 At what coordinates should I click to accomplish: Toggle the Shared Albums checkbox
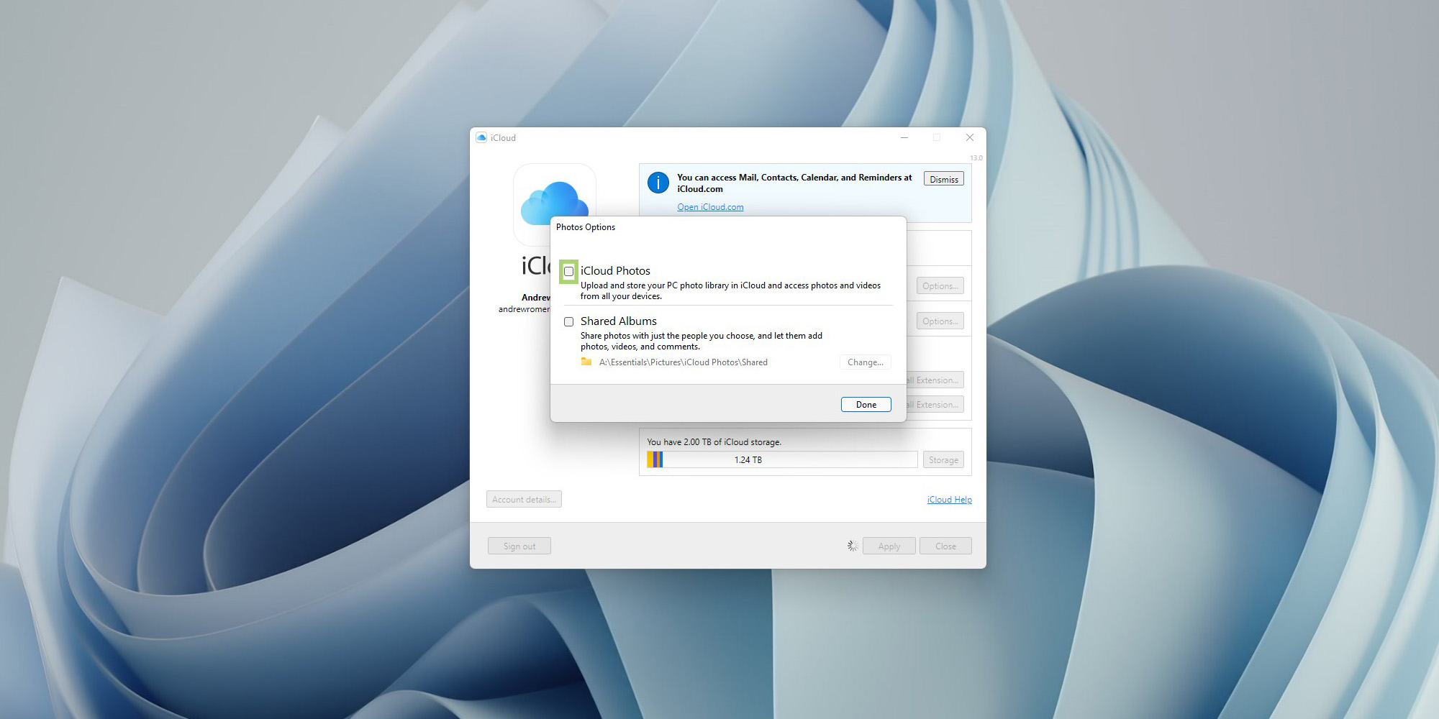[x=568, y=322]
